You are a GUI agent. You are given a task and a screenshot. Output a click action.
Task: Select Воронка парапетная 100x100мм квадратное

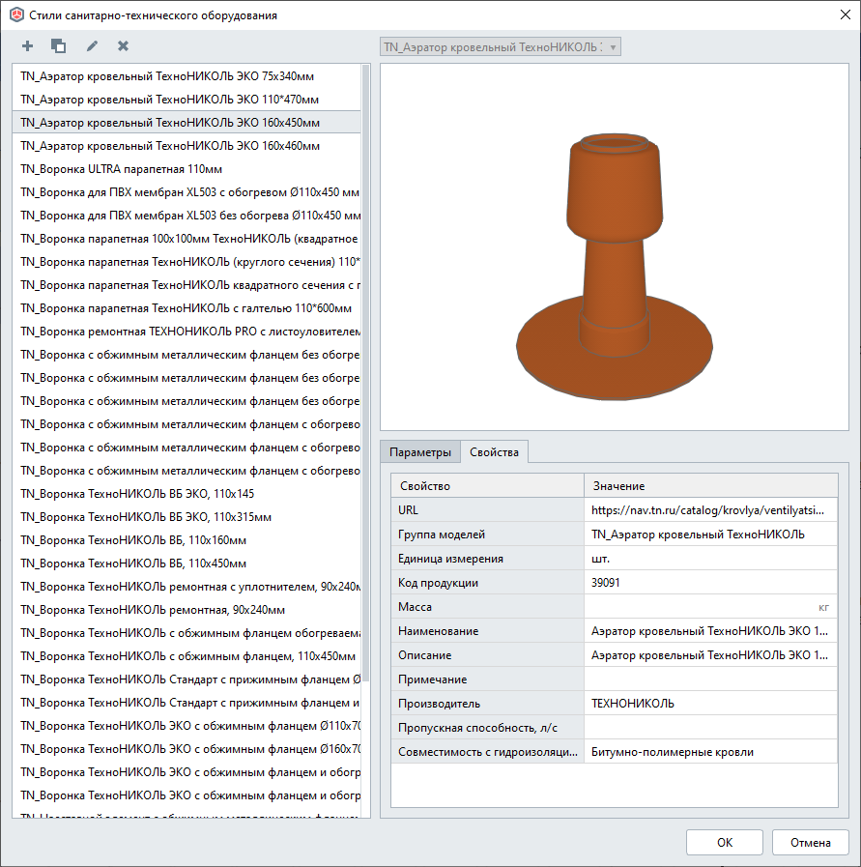point(187,239)
